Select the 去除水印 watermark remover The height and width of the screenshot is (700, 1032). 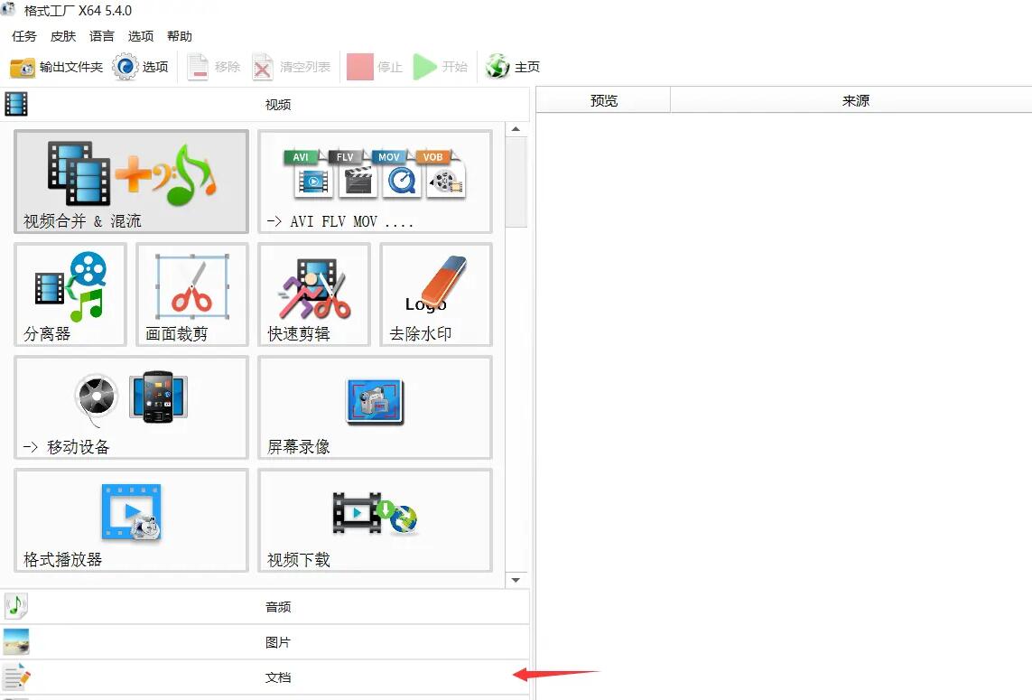click(x=435, y=294)
